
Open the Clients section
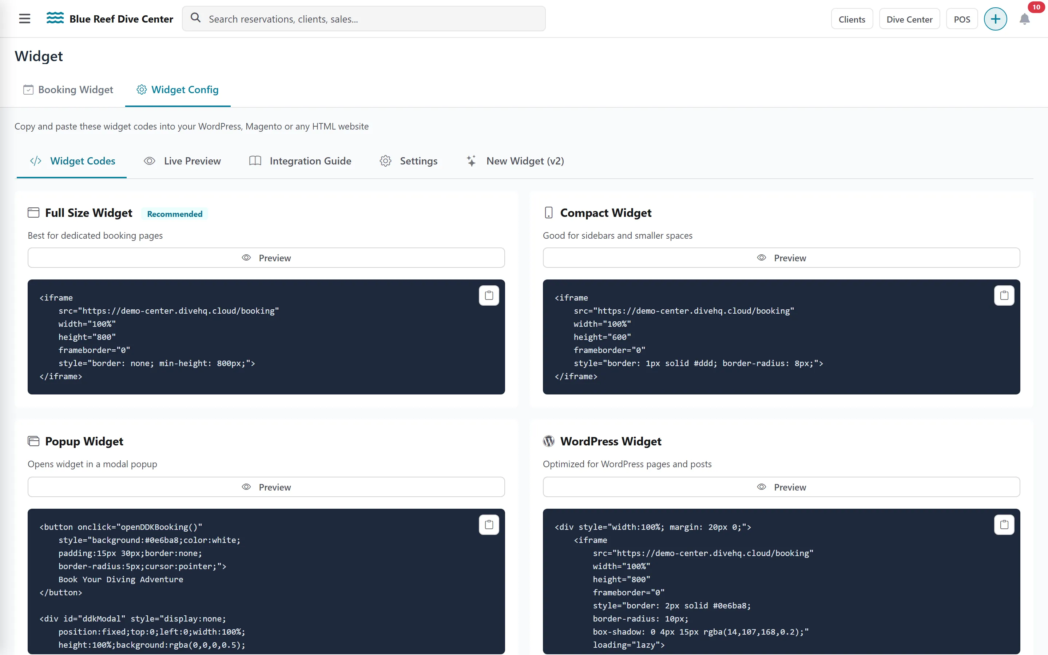point(851,19)
